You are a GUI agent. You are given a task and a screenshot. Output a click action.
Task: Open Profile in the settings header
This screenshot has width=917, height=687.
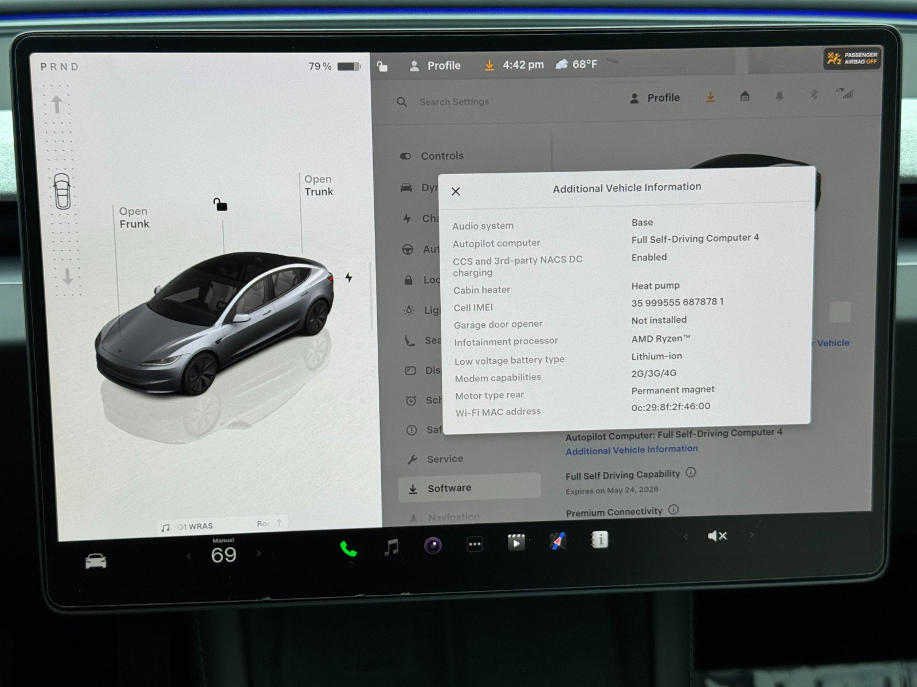tap(655, 98)
